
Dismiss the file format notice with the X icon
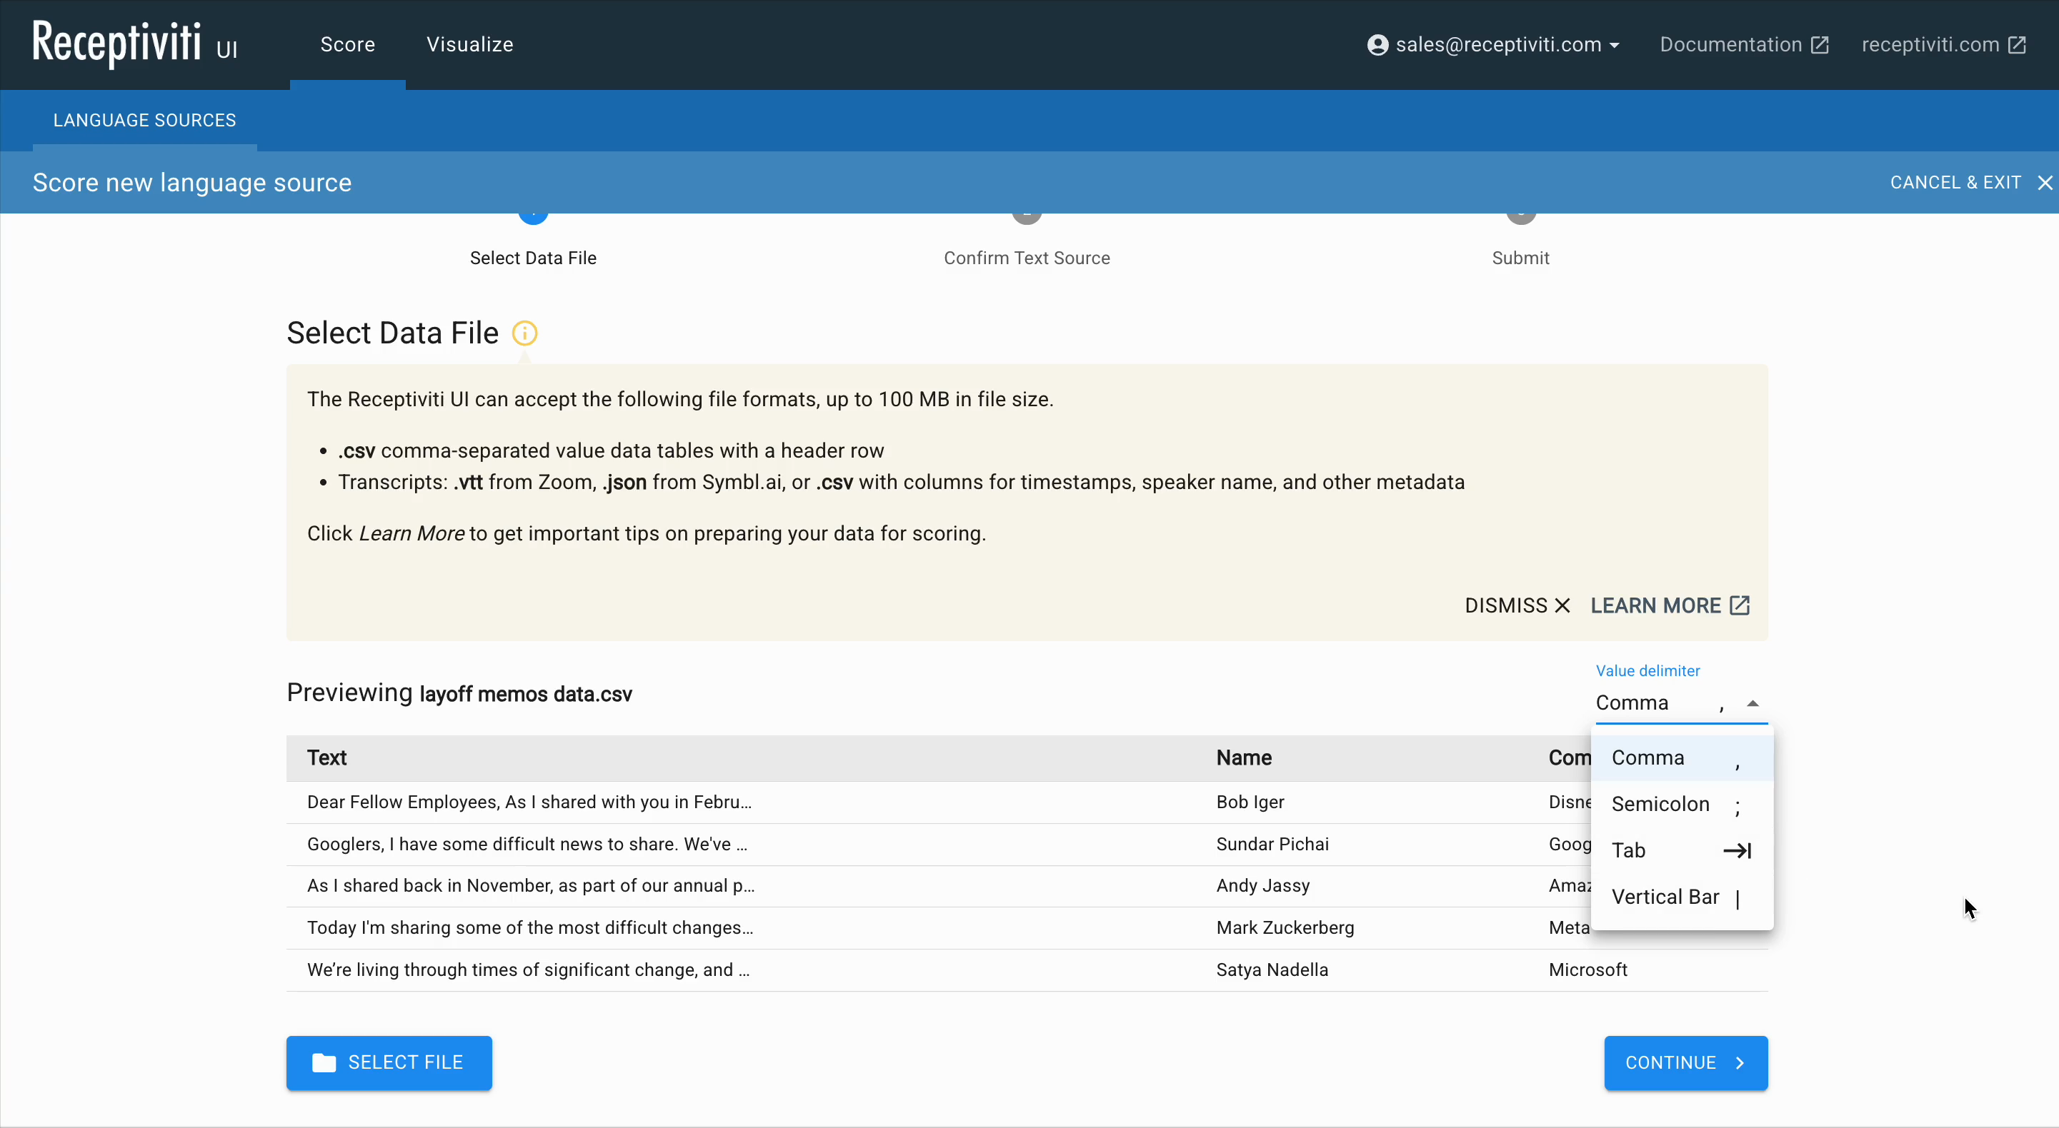pos(1562,605)
